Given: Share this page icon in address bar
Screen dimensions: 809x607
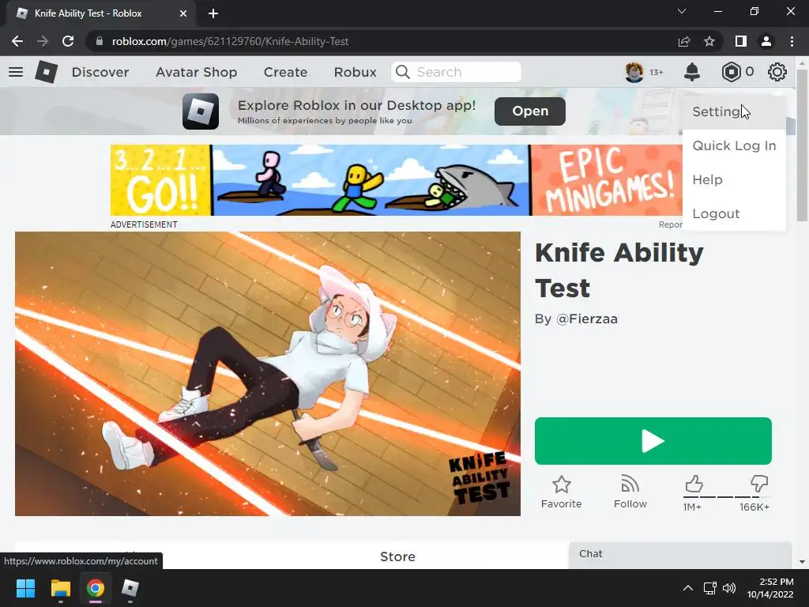Looking at the screenshot, I should 684,41.
